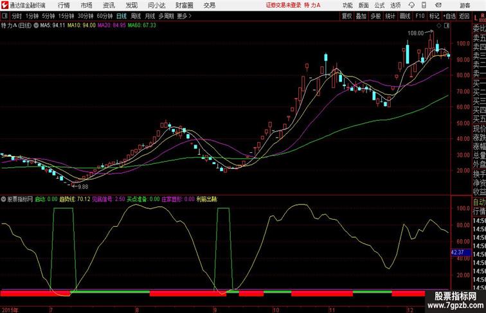The width and height of the screenshot is (486, 313).
Task: Open the envelope messages icon
Action: 438,5
